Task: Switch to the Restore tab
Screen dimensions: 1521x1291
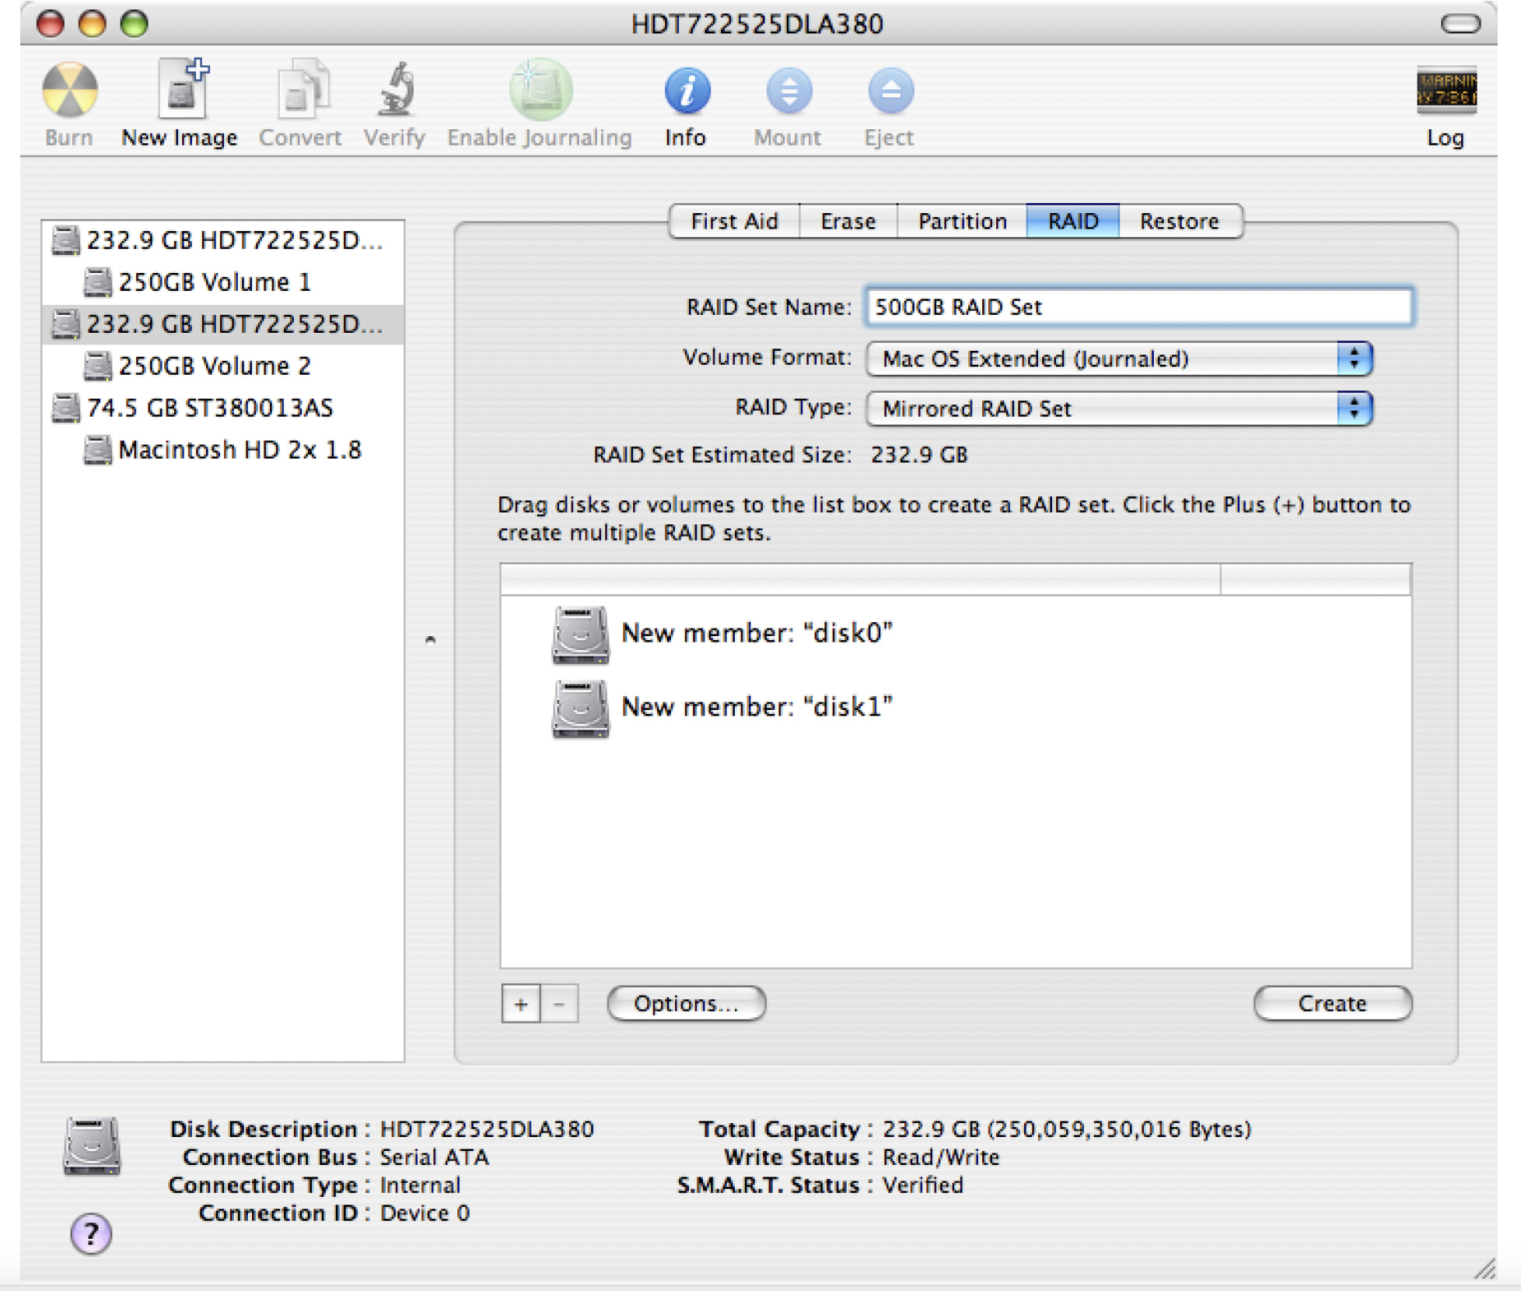Action: click(1180, 221)
